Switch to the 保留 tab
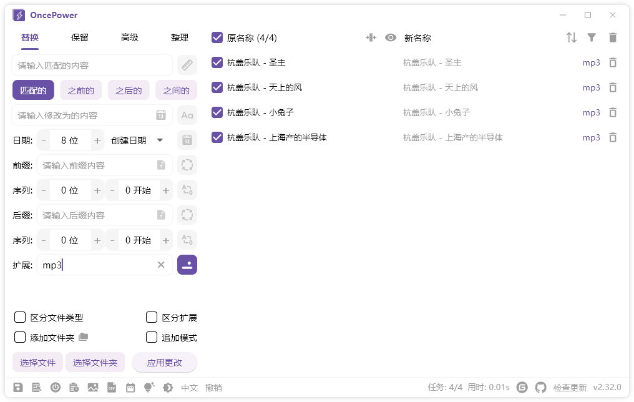This screenshot has height=402, width=634. click(79, 37)
